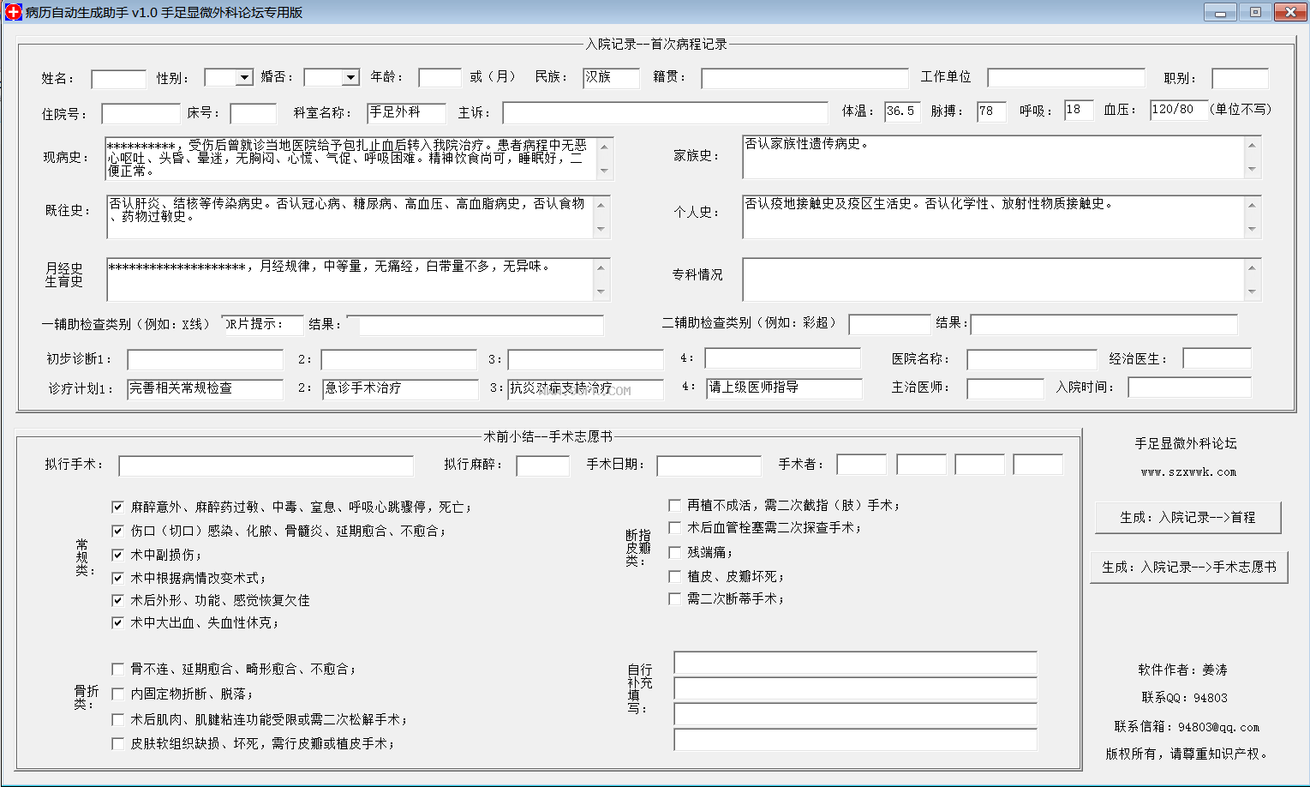Click the 年龄 input field
Screen dimensions: 1310x787
click(440, 78)
